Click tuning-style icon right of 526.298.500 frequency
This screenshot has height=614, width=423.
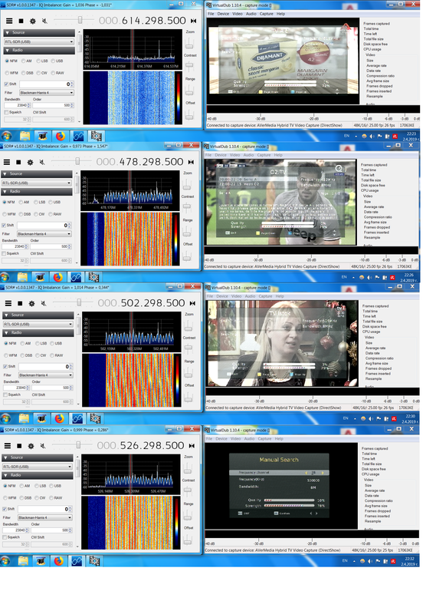(x=192, y=446)
